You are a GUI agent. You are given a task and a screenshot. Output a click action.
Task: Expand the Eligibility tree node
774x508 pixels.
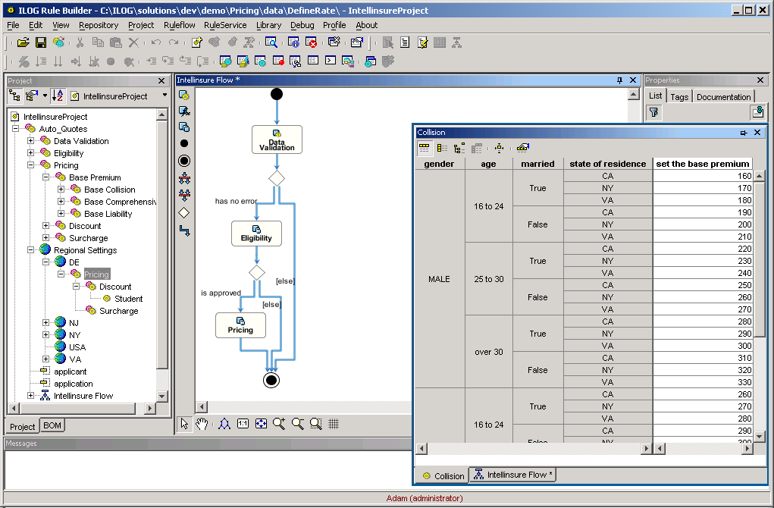(30, 153)
